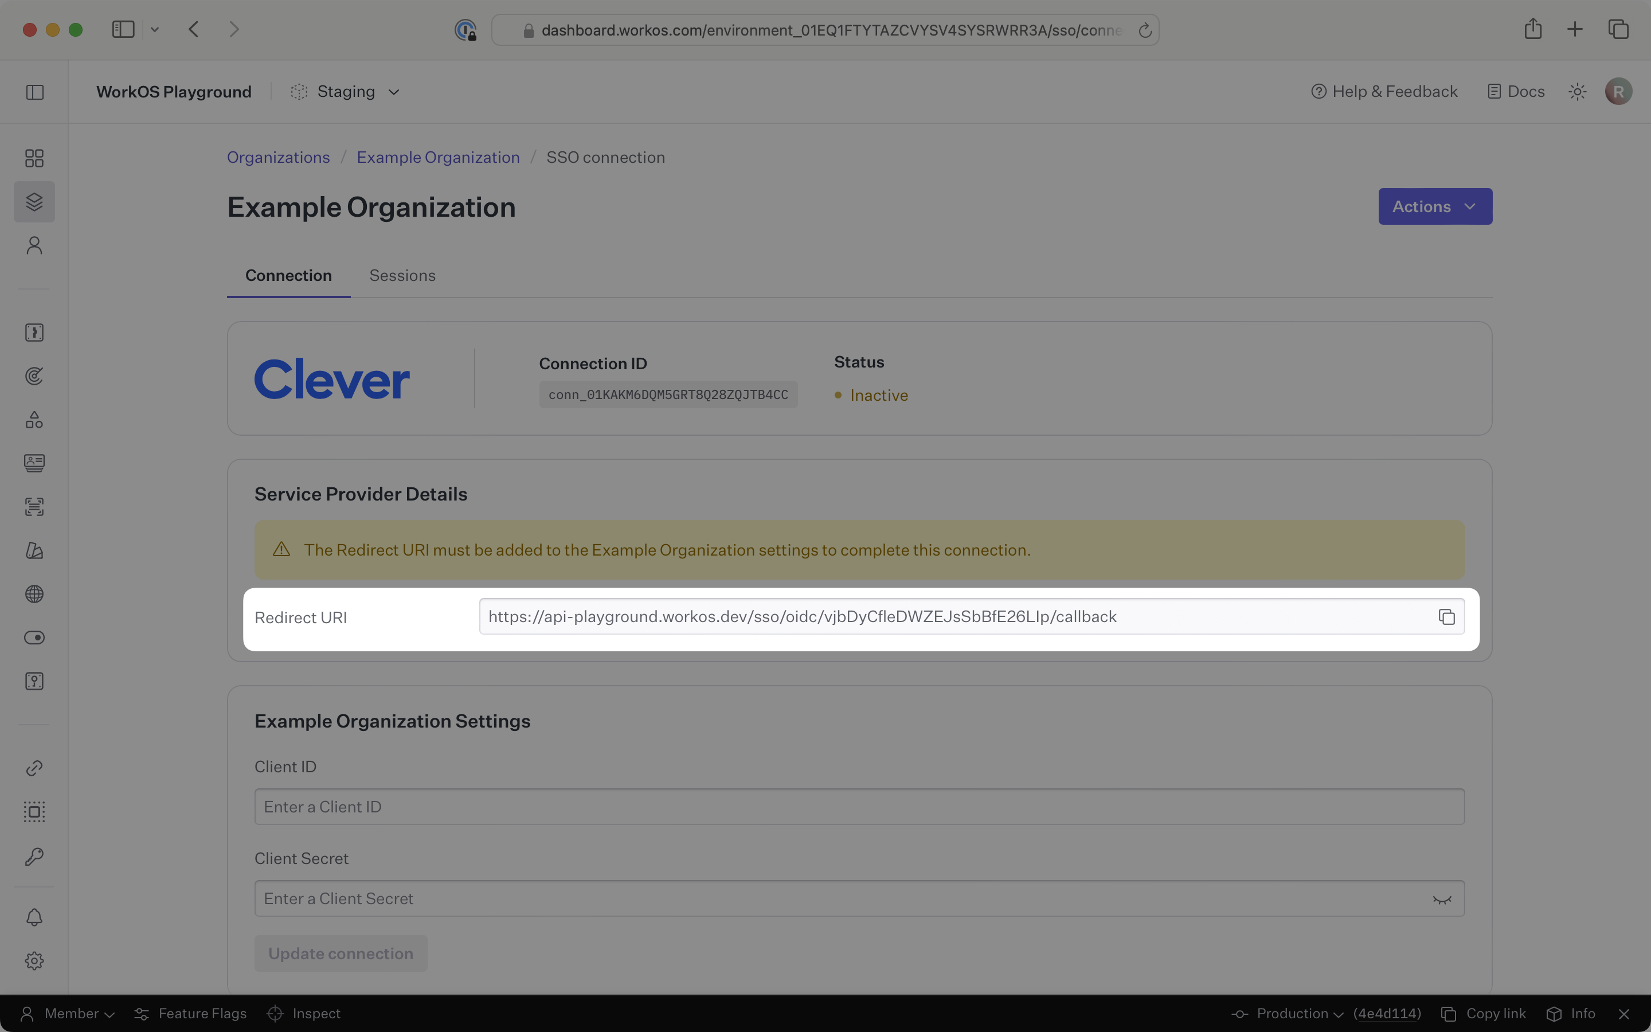Select the Connection tab

point(288,275)
